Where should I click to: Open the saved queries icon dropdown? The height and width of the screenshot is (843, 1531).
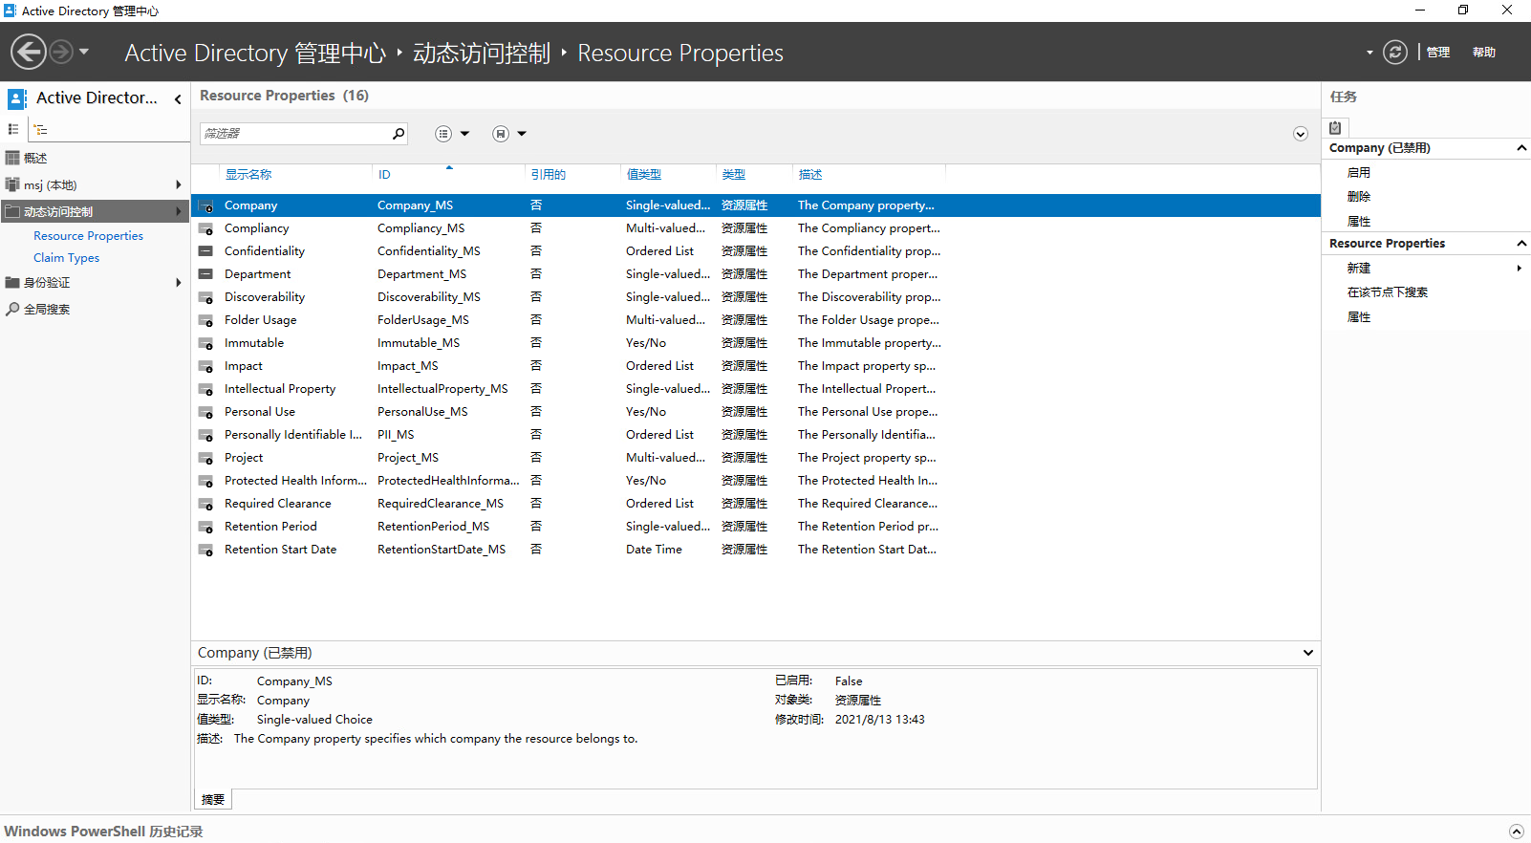click(x=509, y=134)
